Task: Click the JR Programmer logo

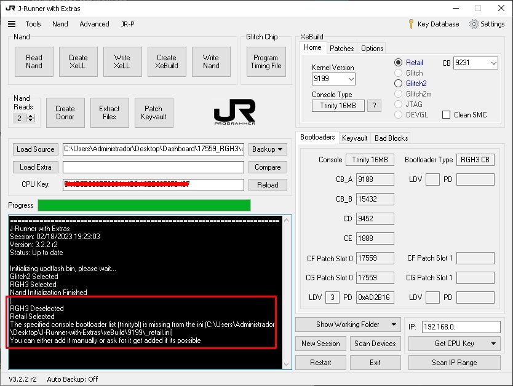Action: (234, 112)
